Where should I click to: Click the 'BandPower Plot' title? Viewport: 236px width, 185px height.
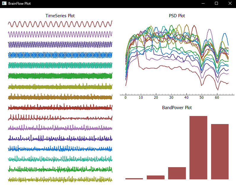[177, 108]
